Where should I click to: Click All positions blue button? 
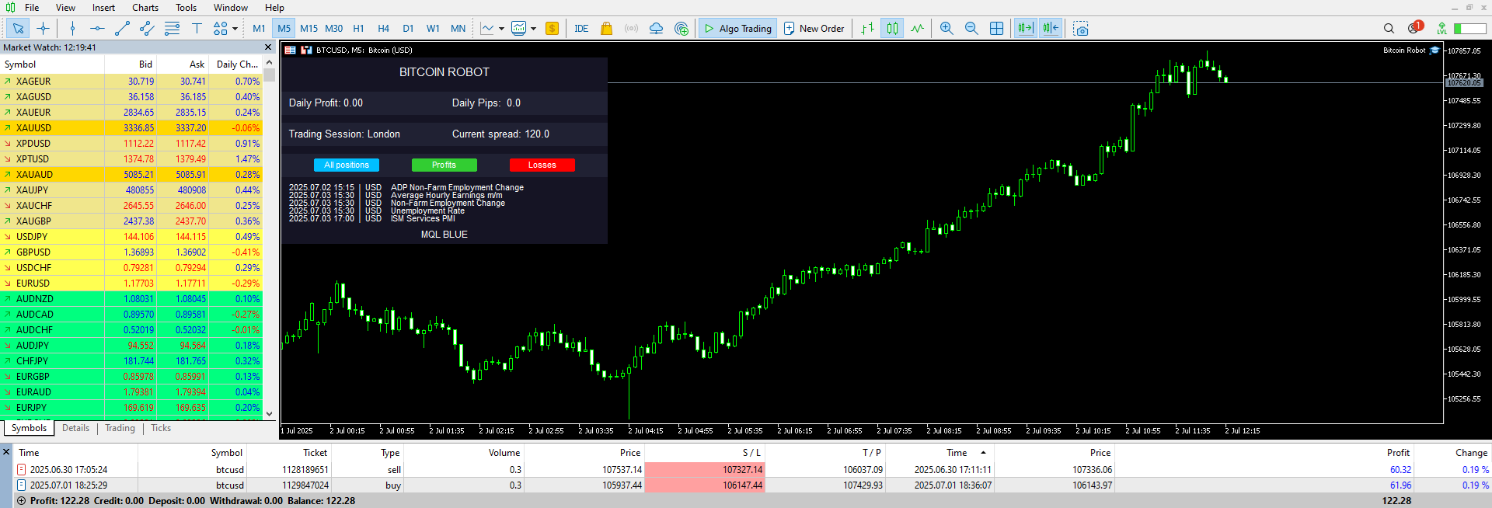coord(347,165)
